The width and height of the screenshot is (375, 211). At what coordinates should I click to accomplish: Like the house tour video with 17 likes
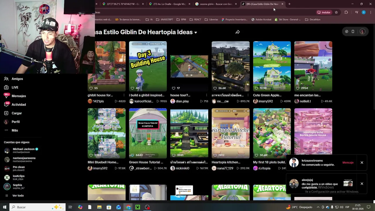click(x=174, y=88)
